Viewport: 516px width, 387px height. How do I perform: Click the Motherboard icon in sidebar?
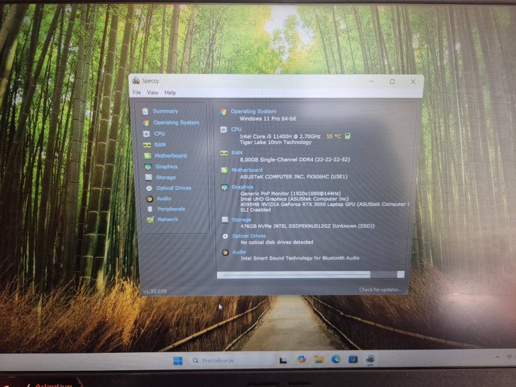point(148,156)
